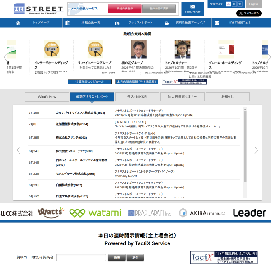Switch to 最新アナリストレポート tab
This screenshot has height=271, width=271.
pyautogui.click(x=92, y=97)
